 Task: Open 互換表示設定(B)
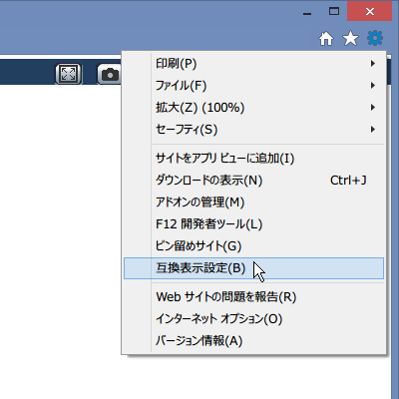pyautogui.click(x=253, y=268)
